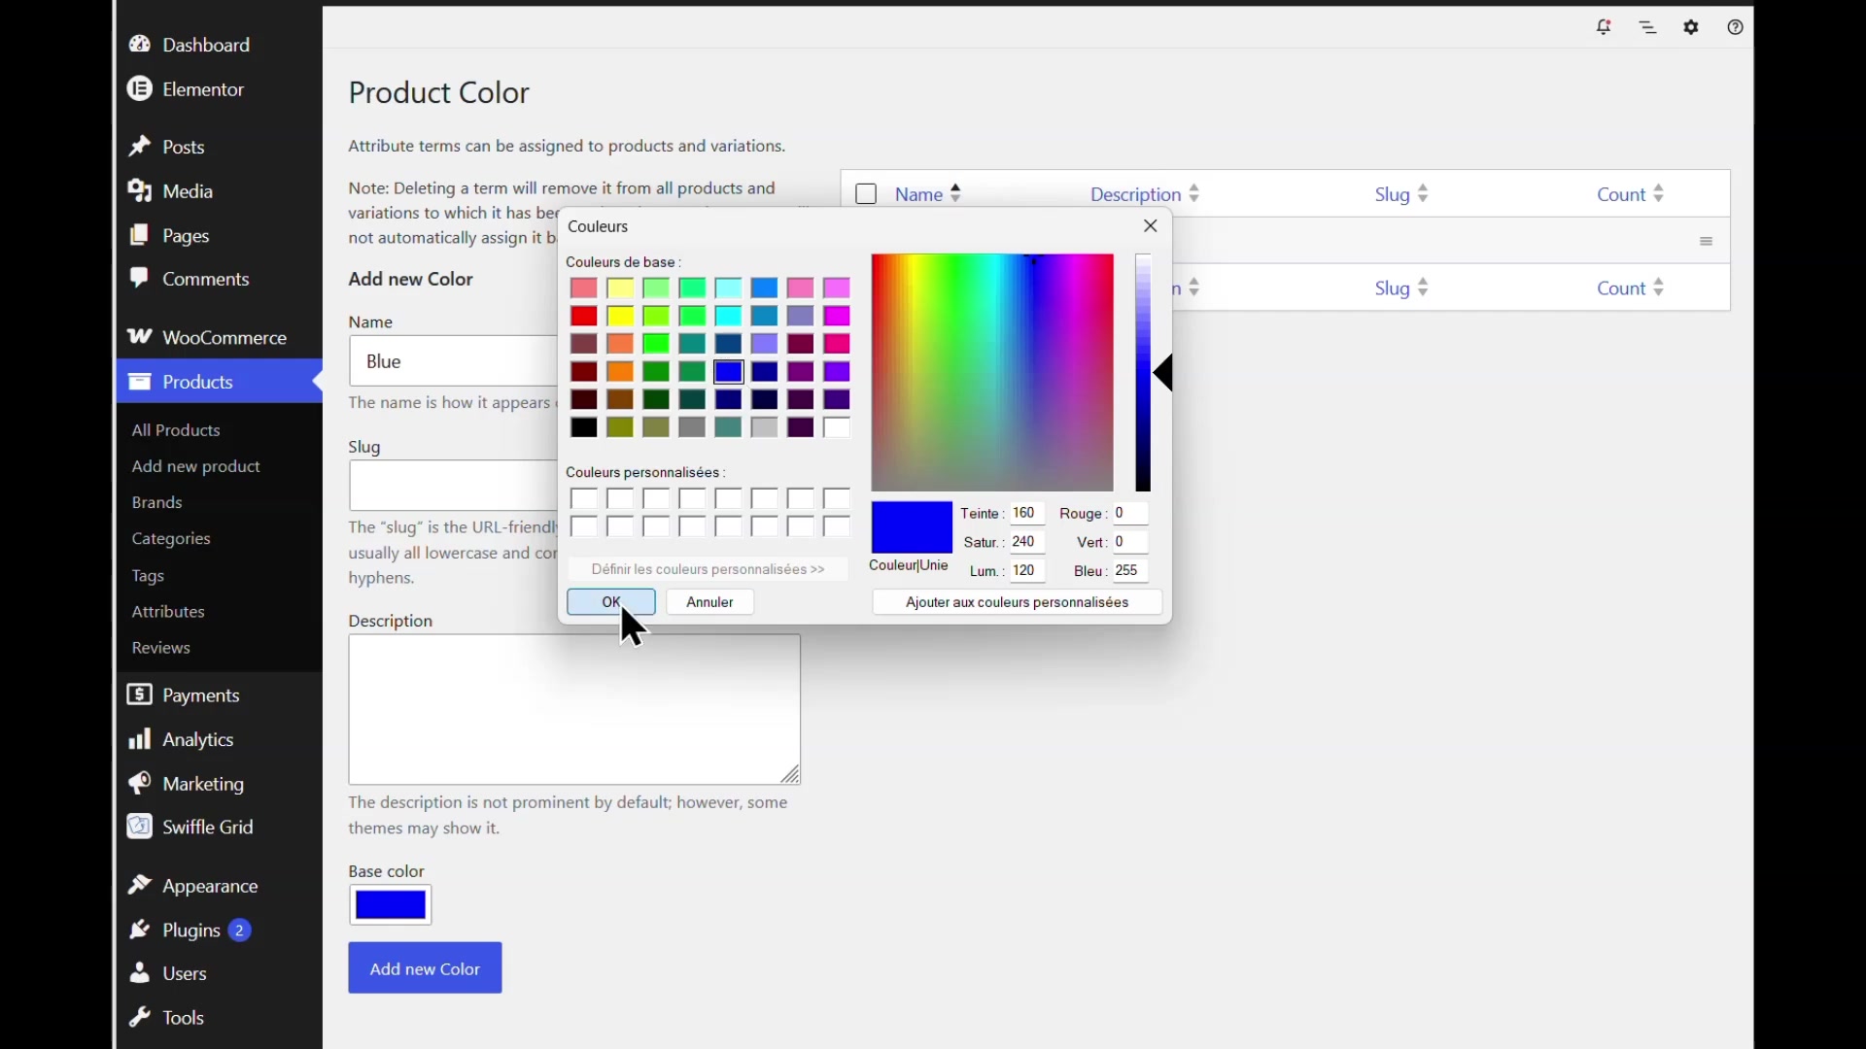The width and height of the screenshot is (1866, 1049).
Task: Cancel the dialog with Annuler
Action: coord(710,602)
